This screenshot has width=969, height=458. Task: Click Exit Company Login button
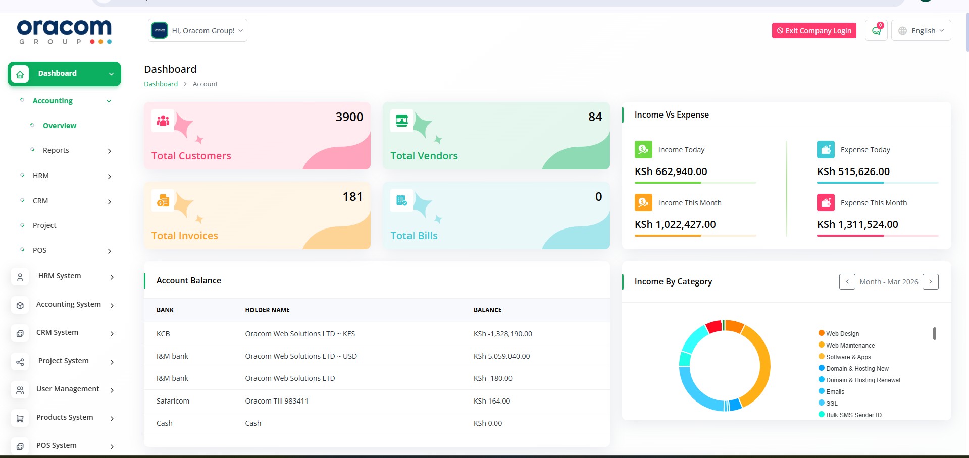tap(814, 31)
